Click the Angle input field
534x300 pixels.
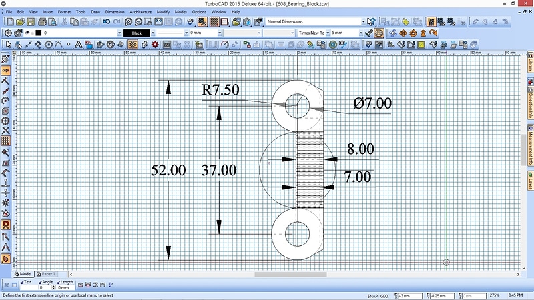click(45, 288)
